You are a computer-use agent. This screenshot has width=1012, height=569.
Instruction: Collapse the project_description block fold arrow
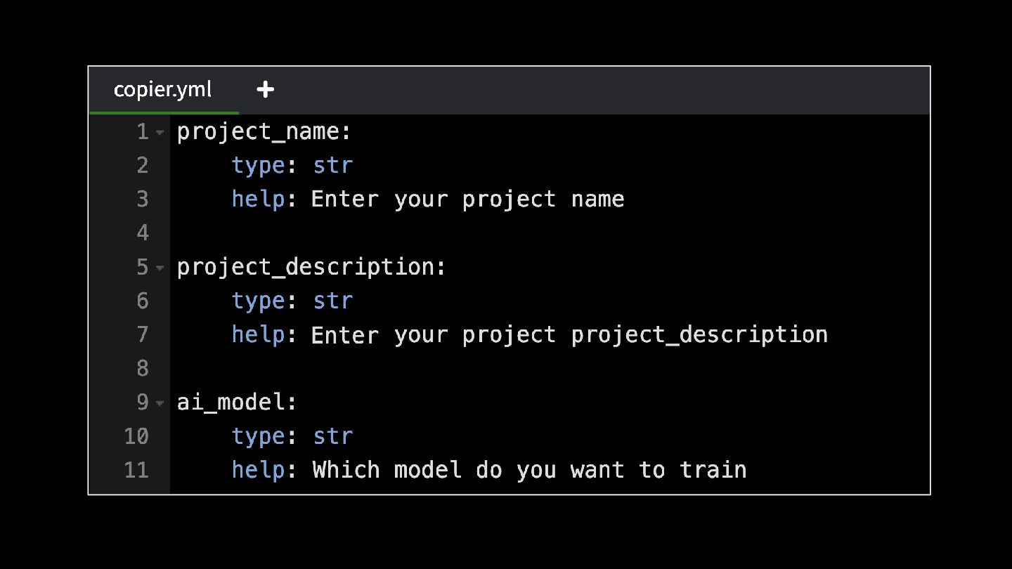160,268
